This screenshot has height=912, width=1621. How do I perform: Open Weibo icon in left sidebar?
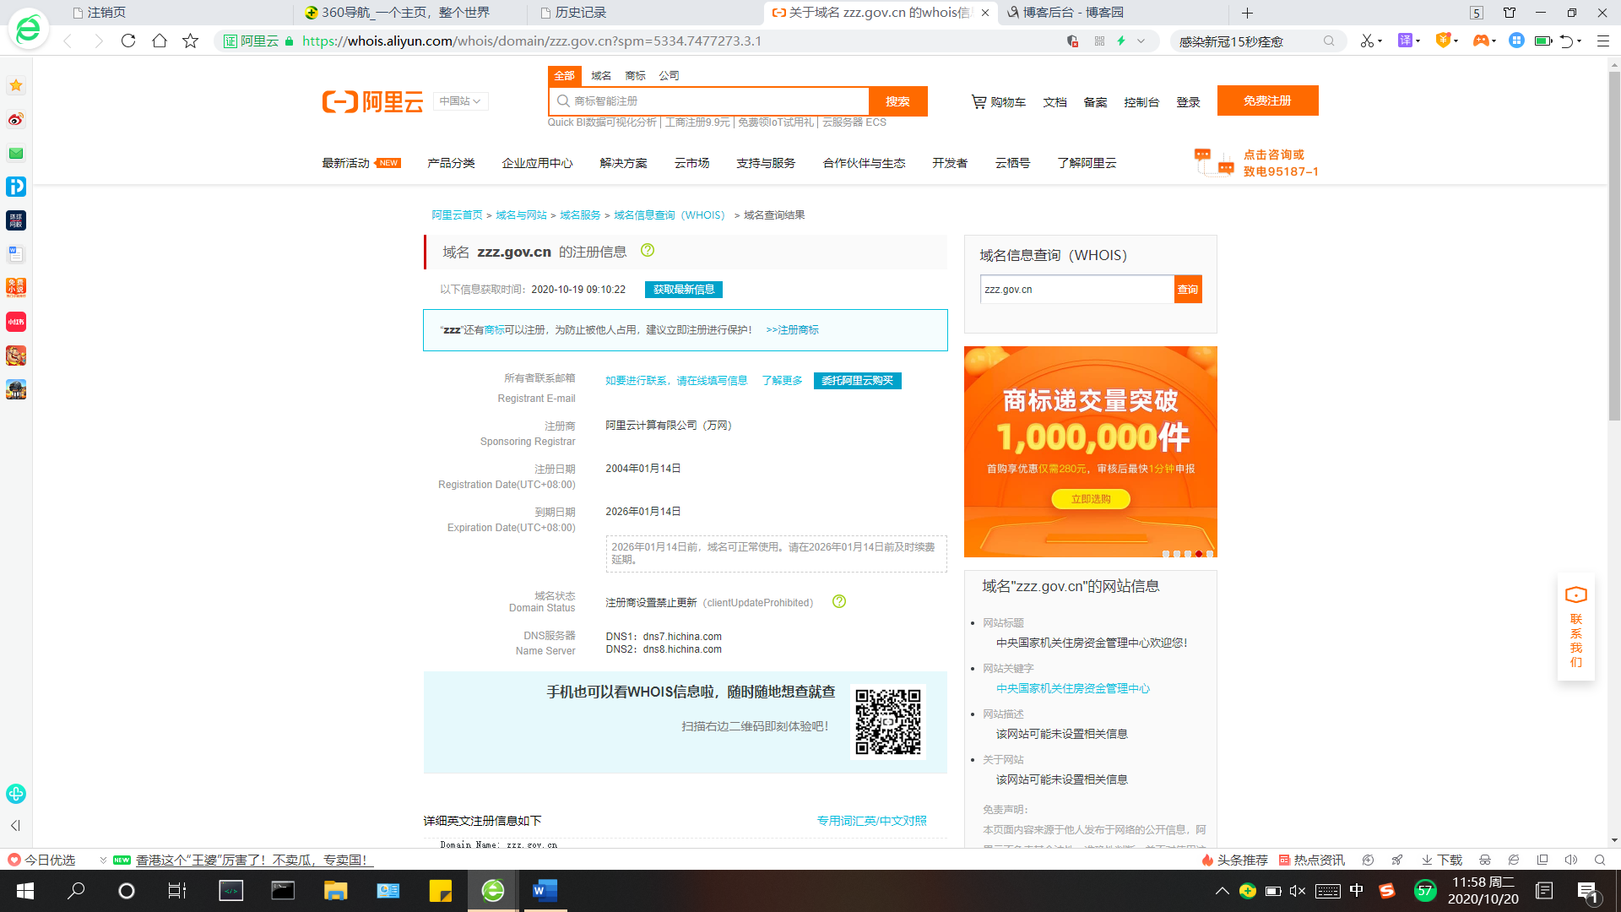pos(16,119)
